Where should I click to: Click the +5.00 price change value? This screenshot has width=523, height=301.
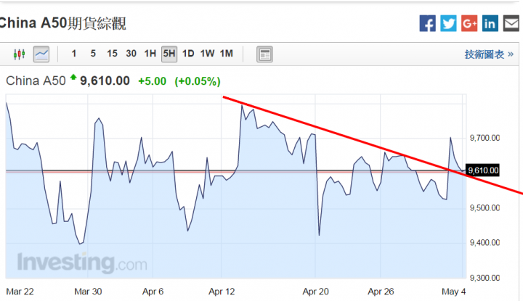[x=152, y=81]
